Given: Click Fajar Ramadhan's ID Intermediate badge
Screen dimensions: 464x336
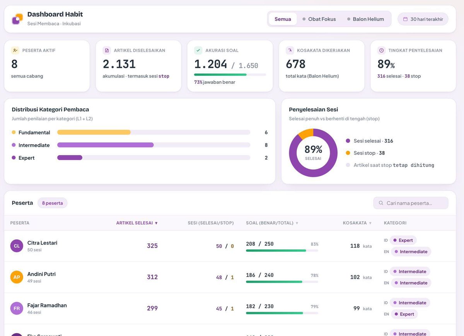Looking at the screenshot, I should (409, 303).
